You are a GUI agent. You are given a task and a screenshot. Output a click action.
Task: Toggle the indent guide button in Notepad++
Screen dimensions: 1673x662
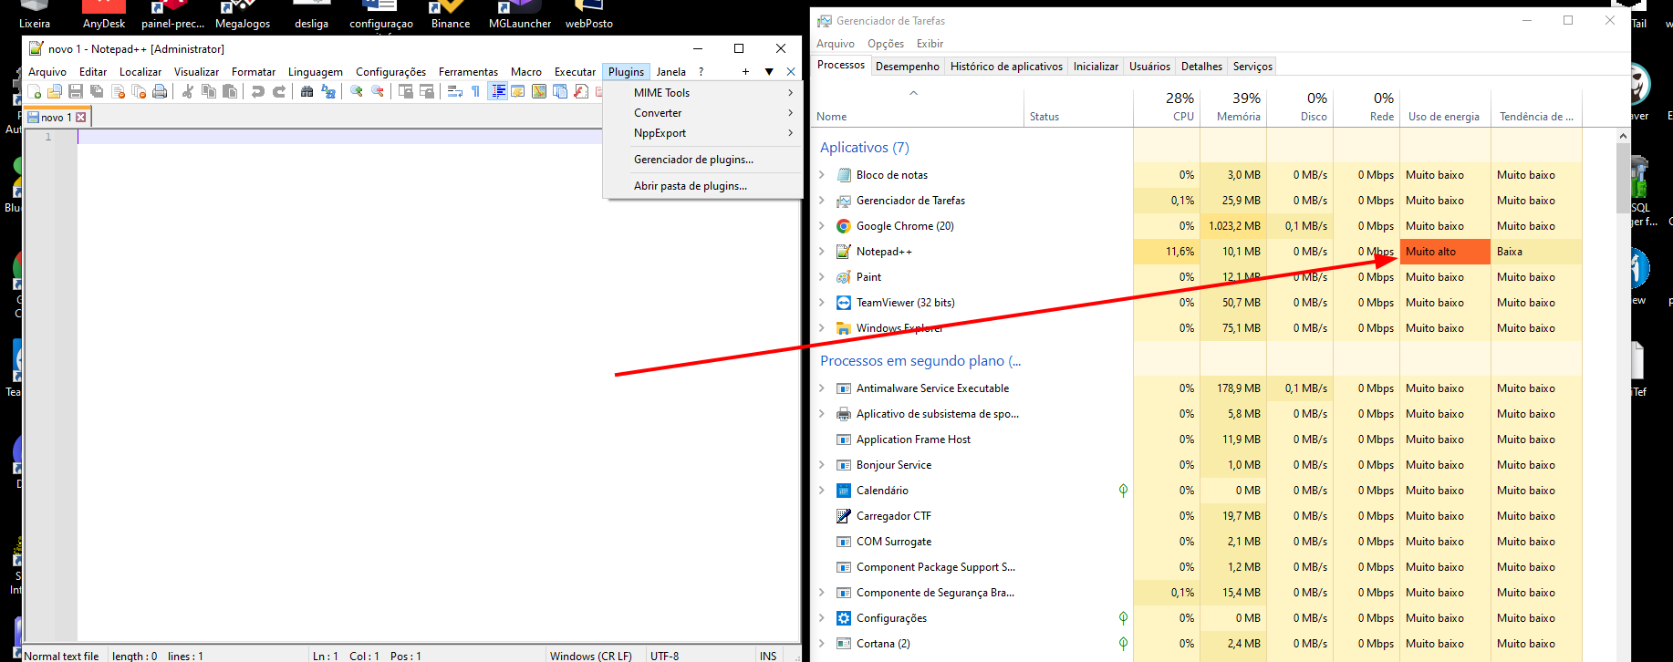pyautogui.click(x=498, y=91)
